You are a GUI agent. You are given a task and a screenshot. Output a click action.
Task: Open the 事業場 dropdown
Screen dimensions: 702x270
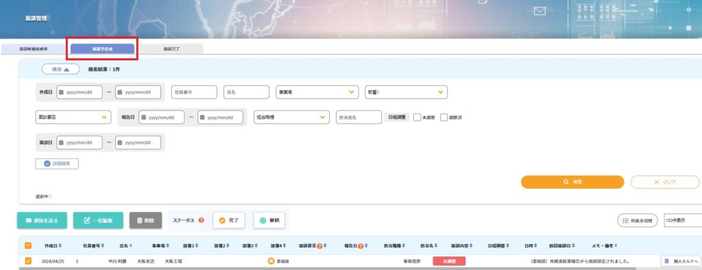[x=317, y=92]
